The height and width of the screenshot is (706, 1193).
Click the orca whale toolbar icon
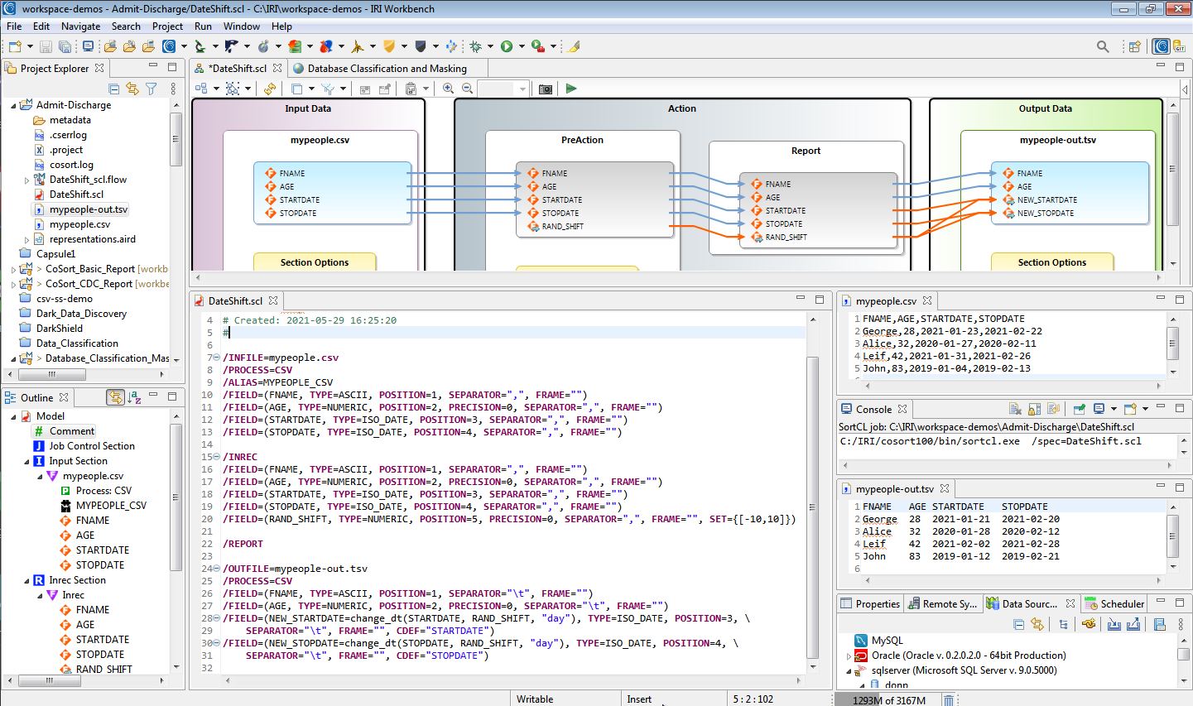(232, 46)
